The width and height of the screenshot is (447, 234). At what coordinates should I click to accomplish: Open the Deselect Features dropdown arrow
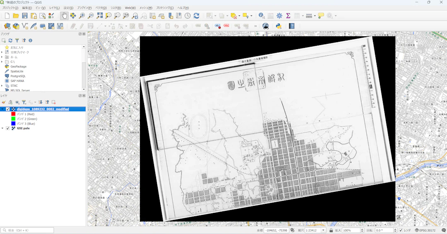[x=239, y=16]
